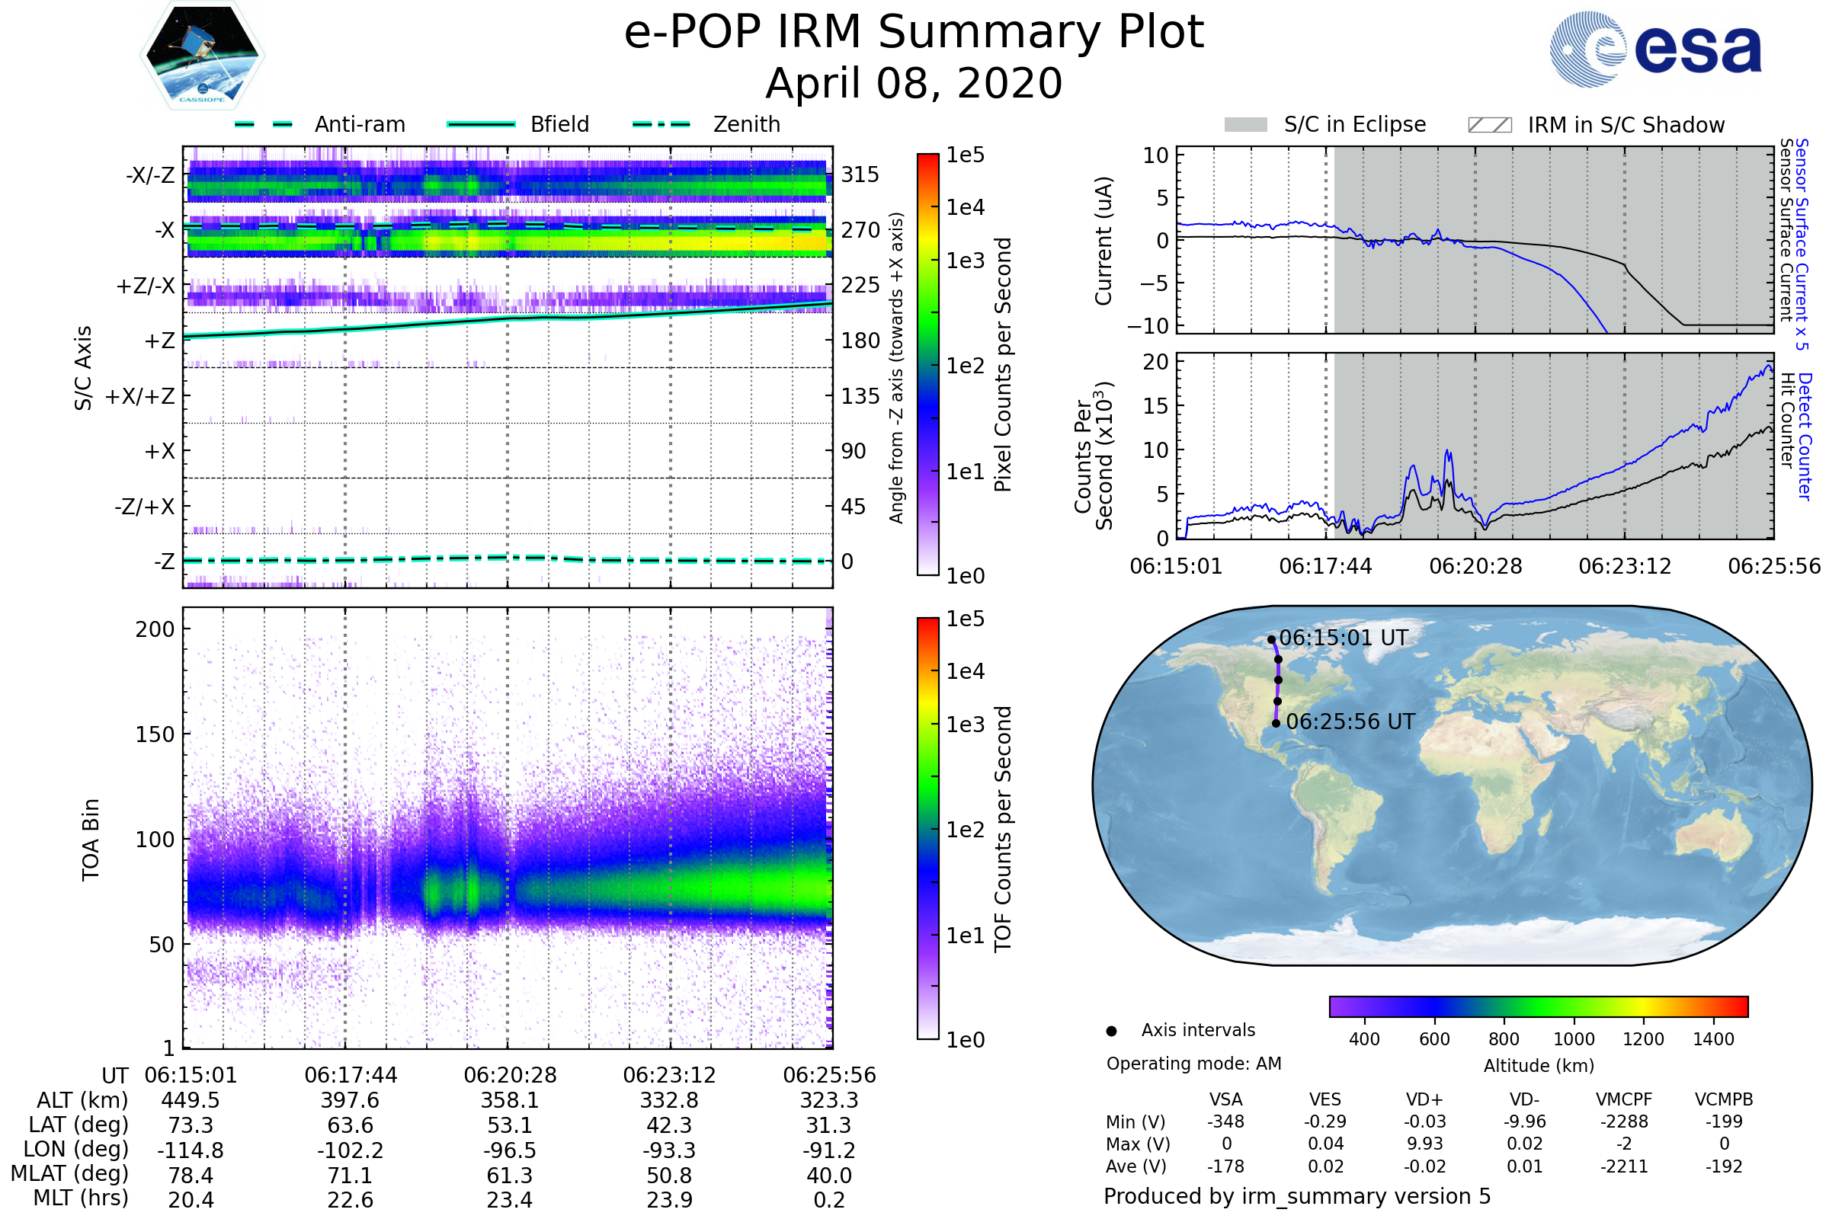
Task: Click the 06:15:01 UT start point on map
Action: [1271, 640]
